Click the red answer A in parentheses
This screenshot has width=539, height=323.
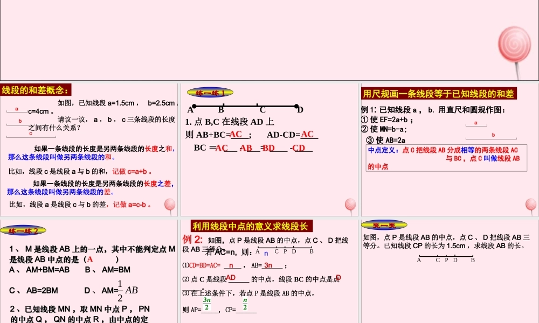(x=90, y=259)
